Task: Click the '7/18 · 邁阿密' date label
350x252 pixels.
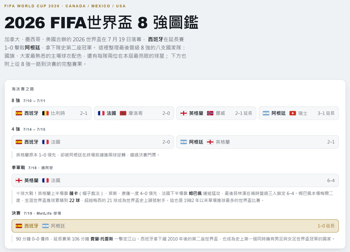Action: (x=40, y=168)
